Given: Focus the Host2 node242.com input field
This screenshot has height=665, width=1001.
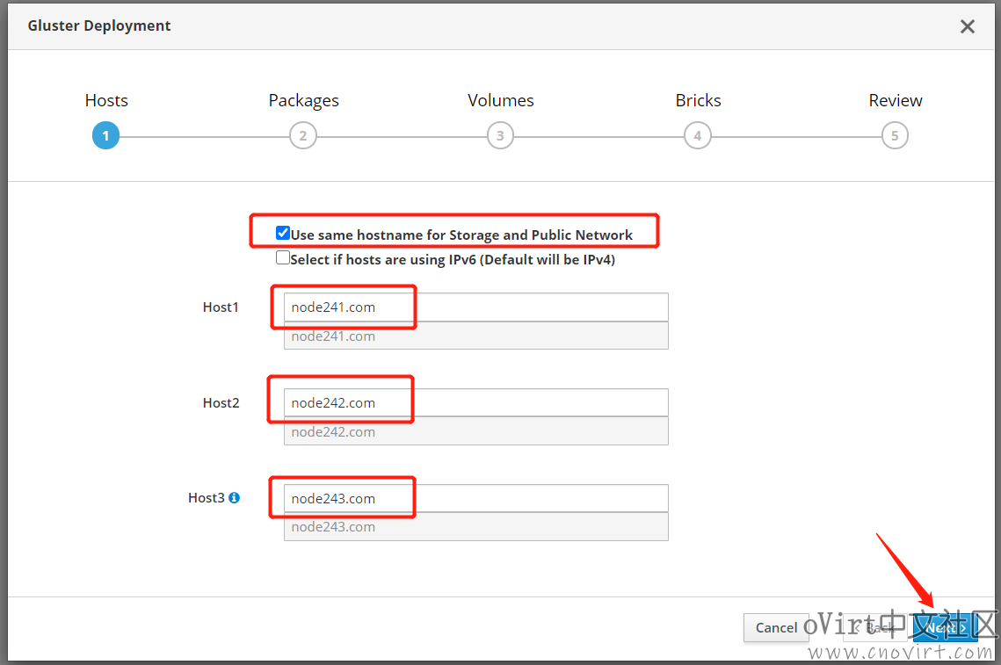Looking at the screenshot, I should (476, 402).
